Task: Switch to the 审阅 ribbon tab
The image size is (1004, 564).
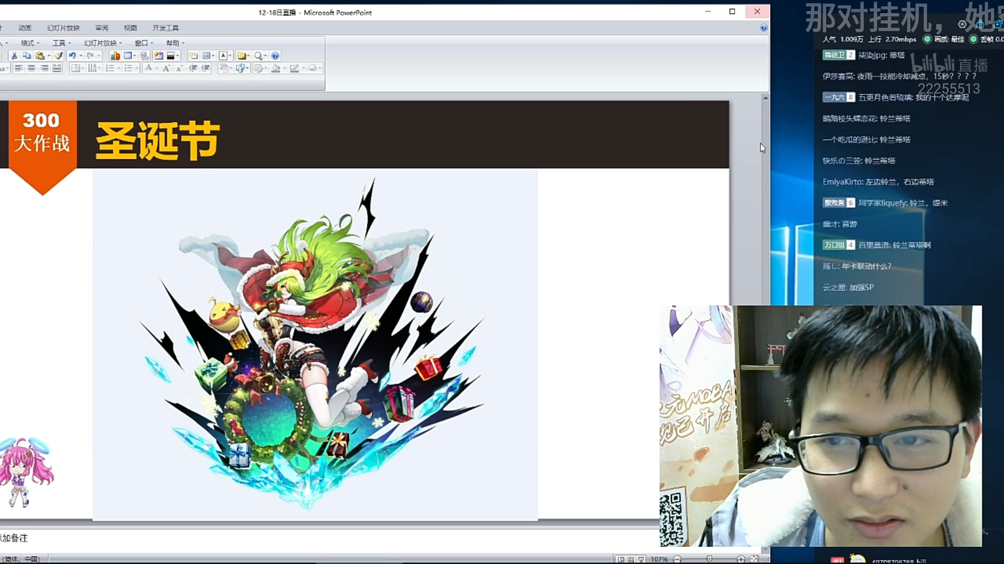Action: point(101,28)
